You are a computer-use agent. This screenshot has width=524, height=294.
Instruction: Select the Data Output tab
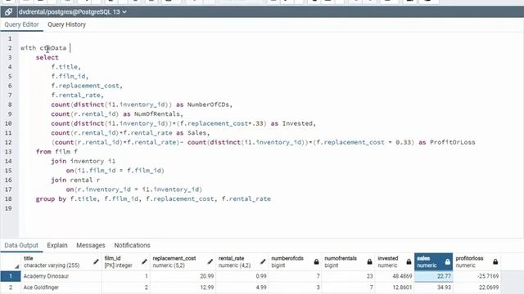coord(21,245)
